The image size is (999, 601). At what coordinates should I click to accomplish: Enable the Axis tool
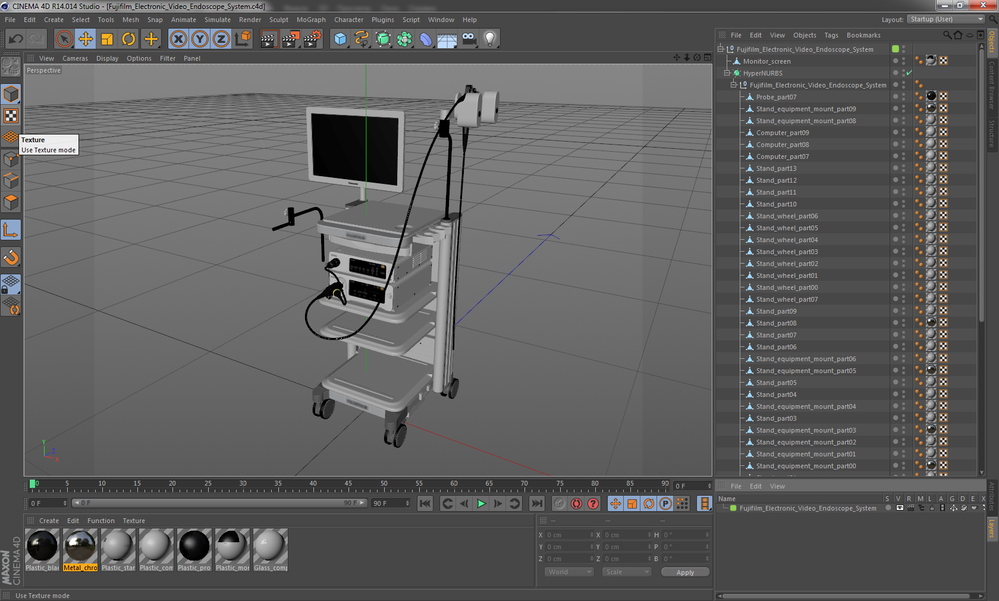click(11, 230)
